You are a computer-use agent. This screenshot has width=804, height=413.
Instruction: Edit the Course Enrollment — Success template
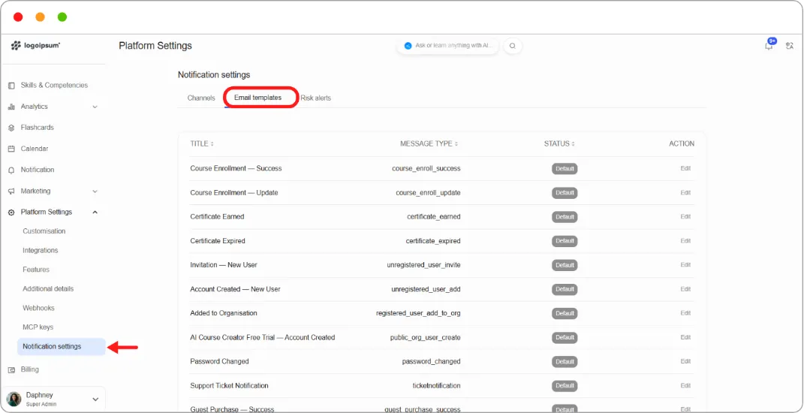pyautogui.click(x=685, y=168)
